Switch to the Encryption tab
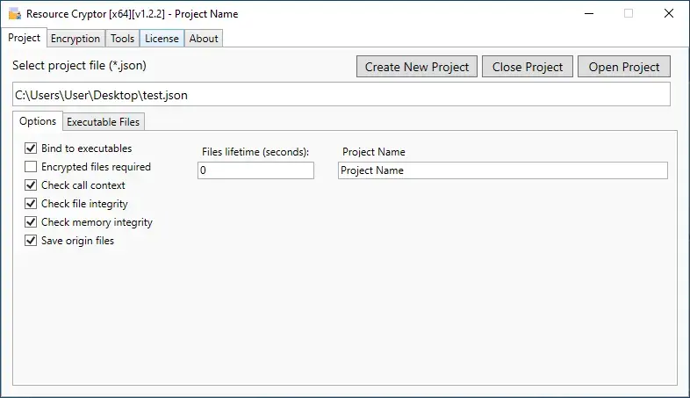The image size is (690, 398). tap(75, 39)
